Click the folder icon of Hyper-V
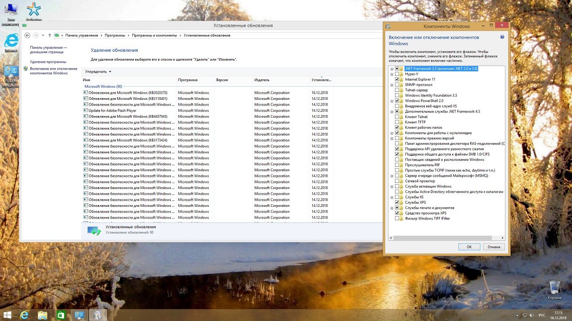The image size is (572, 321). pyautogui.click(x=402, y=74)
